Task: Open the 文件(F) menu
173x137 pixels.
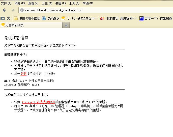Action: [6, 4]
